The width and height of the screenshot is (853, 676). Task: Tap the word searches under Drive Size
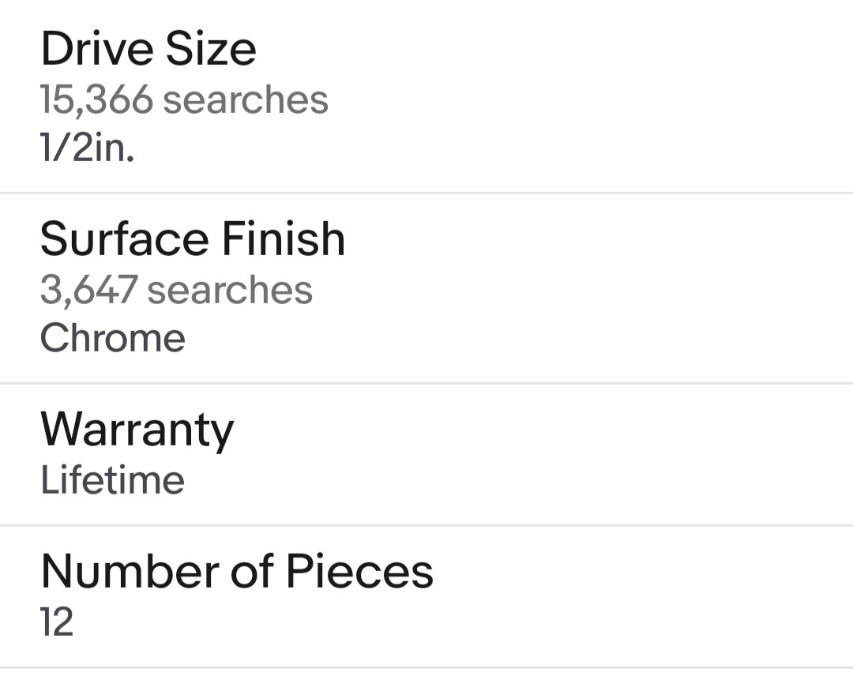(x=246, y=100)
